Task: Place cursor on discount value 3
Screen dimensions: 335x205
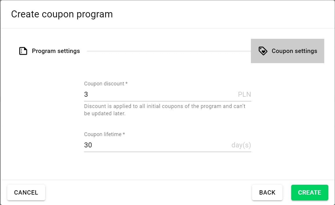Action: tap(86, 94)
